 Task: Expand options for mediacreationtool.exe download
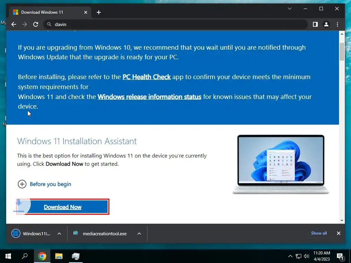139,234
